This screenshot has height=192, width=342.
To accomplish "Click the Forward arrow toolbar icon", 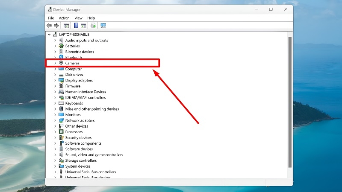I will pyautogui.click(x=56, y=26).
